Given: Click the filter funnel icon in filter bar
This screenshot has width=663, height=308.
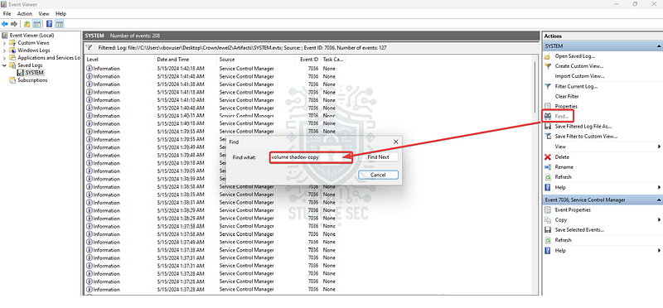Looking at the screenshot, I should 90,48.
